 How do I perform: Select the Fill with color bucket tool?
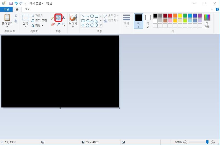[x=58, y=18]
